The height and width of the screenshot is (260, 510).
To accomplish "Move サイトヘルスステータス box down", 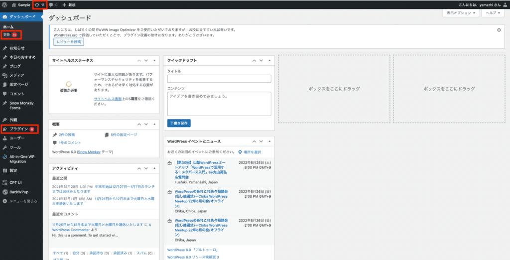I will point(146,61).
